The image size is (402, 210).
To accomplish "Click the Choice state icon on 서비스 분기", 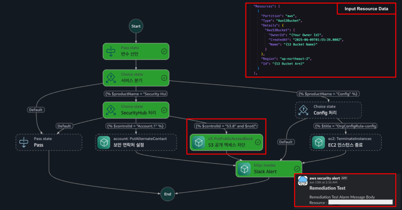I will point(111,78).
